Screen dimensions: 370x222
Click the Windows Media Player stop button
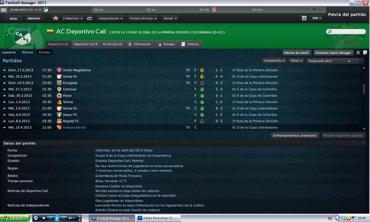coord(44,218)
